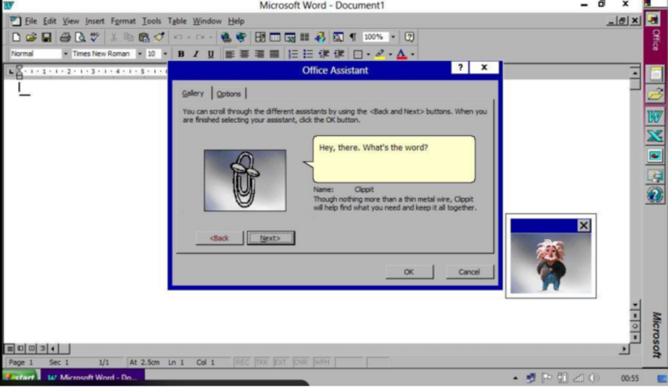Screen dimensions: 668x387
Task: Launch Excel from the Office shortcut bar
Action: coord(655,135)
